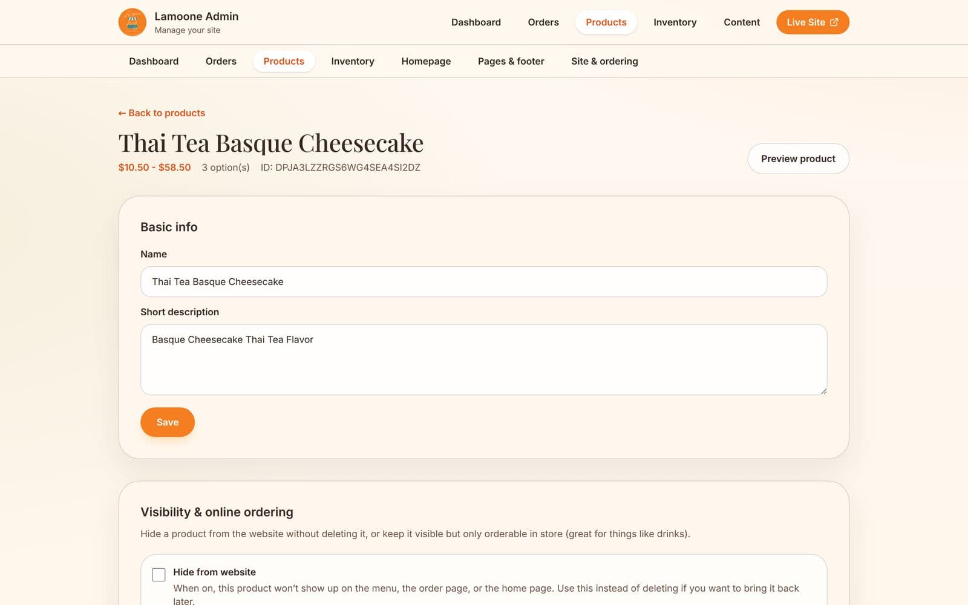The image size is (968, 605).
Task: Go to Inventory in top navigation
Action: 675,22
